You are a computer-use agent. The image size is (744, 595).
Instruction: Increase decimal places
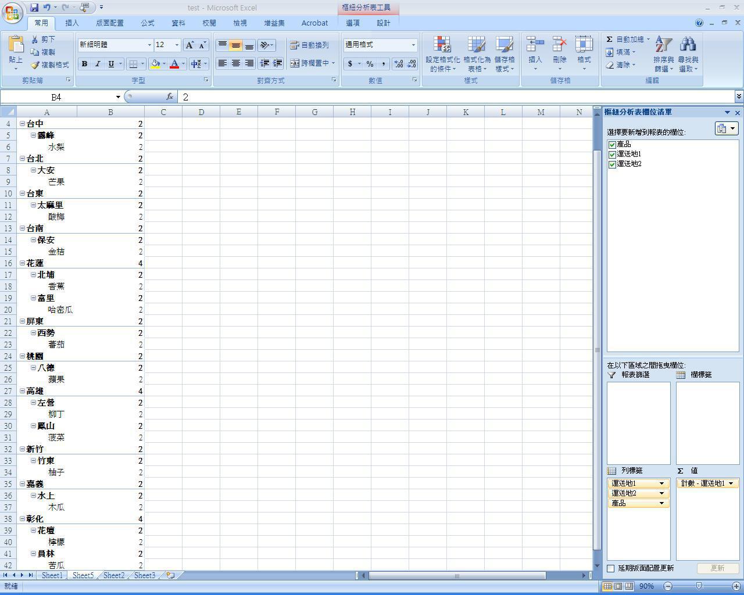coord(399,64)
